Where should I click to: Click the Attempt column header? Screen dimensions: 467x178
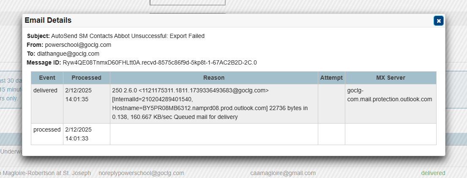click(x=331, y=78)
